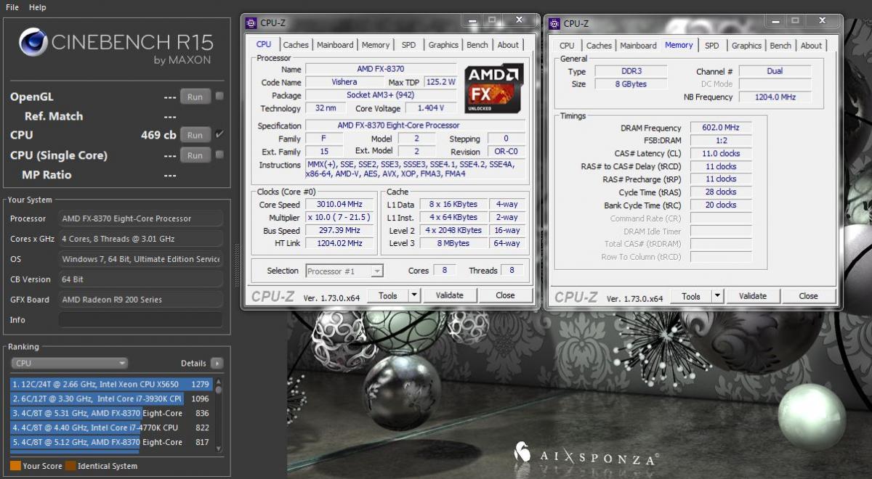
Task: Click Close button in left CPU-Z
Action: (505, 295)
